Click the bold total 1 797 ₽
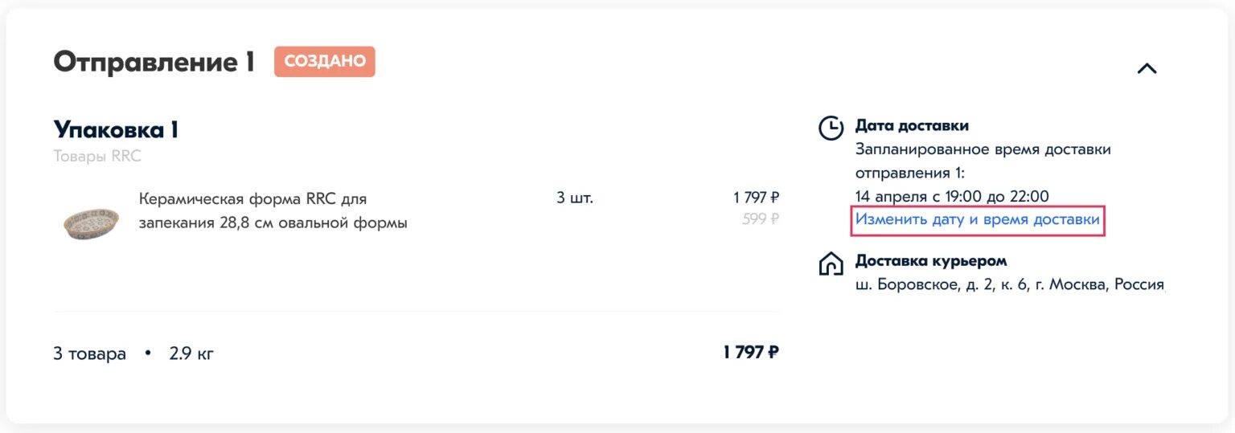1235x433 pixels. [x=750, y=352]
